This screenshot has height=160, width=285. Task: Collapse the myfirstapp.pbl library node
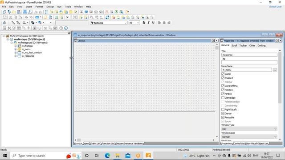[x=12, y=43]
